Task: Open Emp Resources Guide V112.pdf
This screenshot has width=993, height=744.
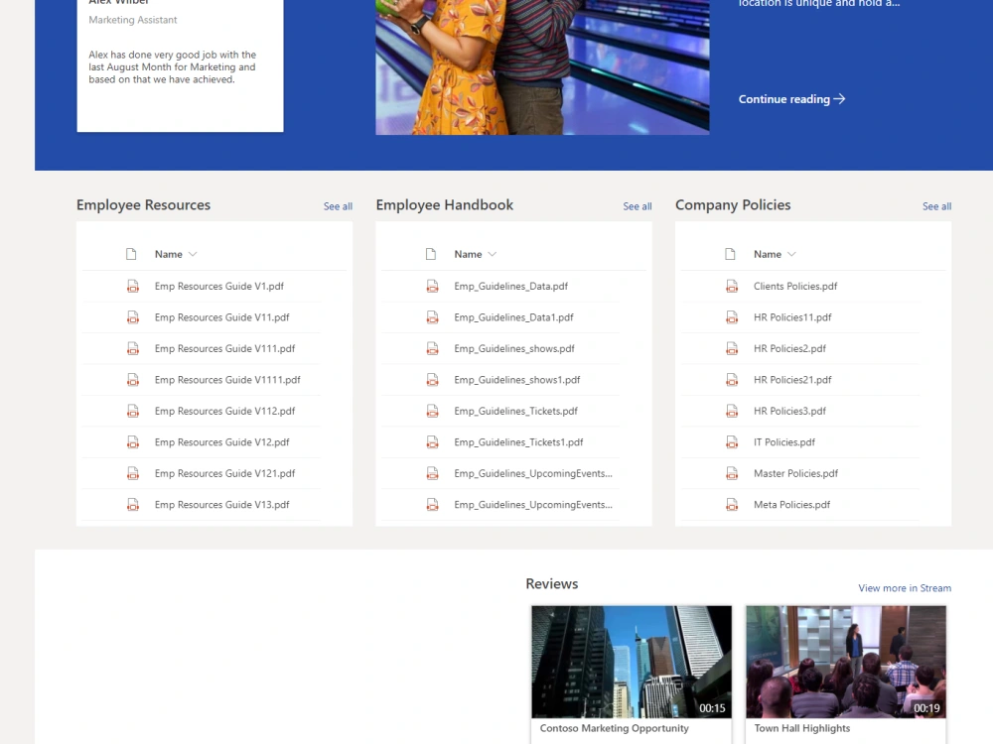Action: click(x=224, y=411)
